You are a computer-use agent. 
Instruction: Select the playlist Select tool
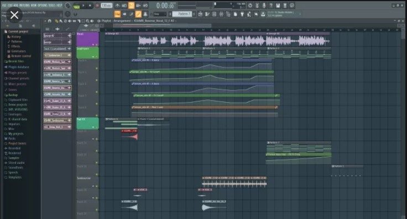pyautogui.click(x=83, y=21)
